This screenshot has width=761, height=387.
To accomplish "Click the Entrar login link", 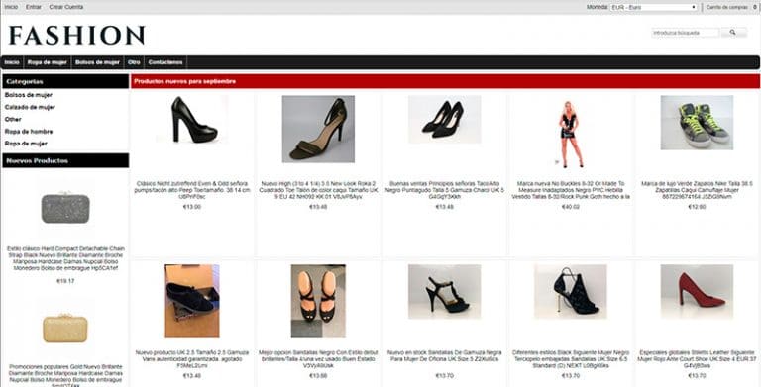I will [34, 7].
